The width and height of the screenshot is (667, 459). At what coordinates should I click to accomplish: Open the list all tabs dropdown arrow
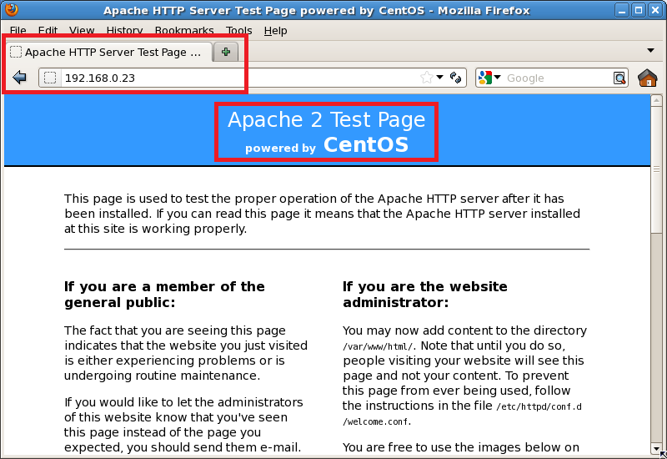tap(650, 50)
